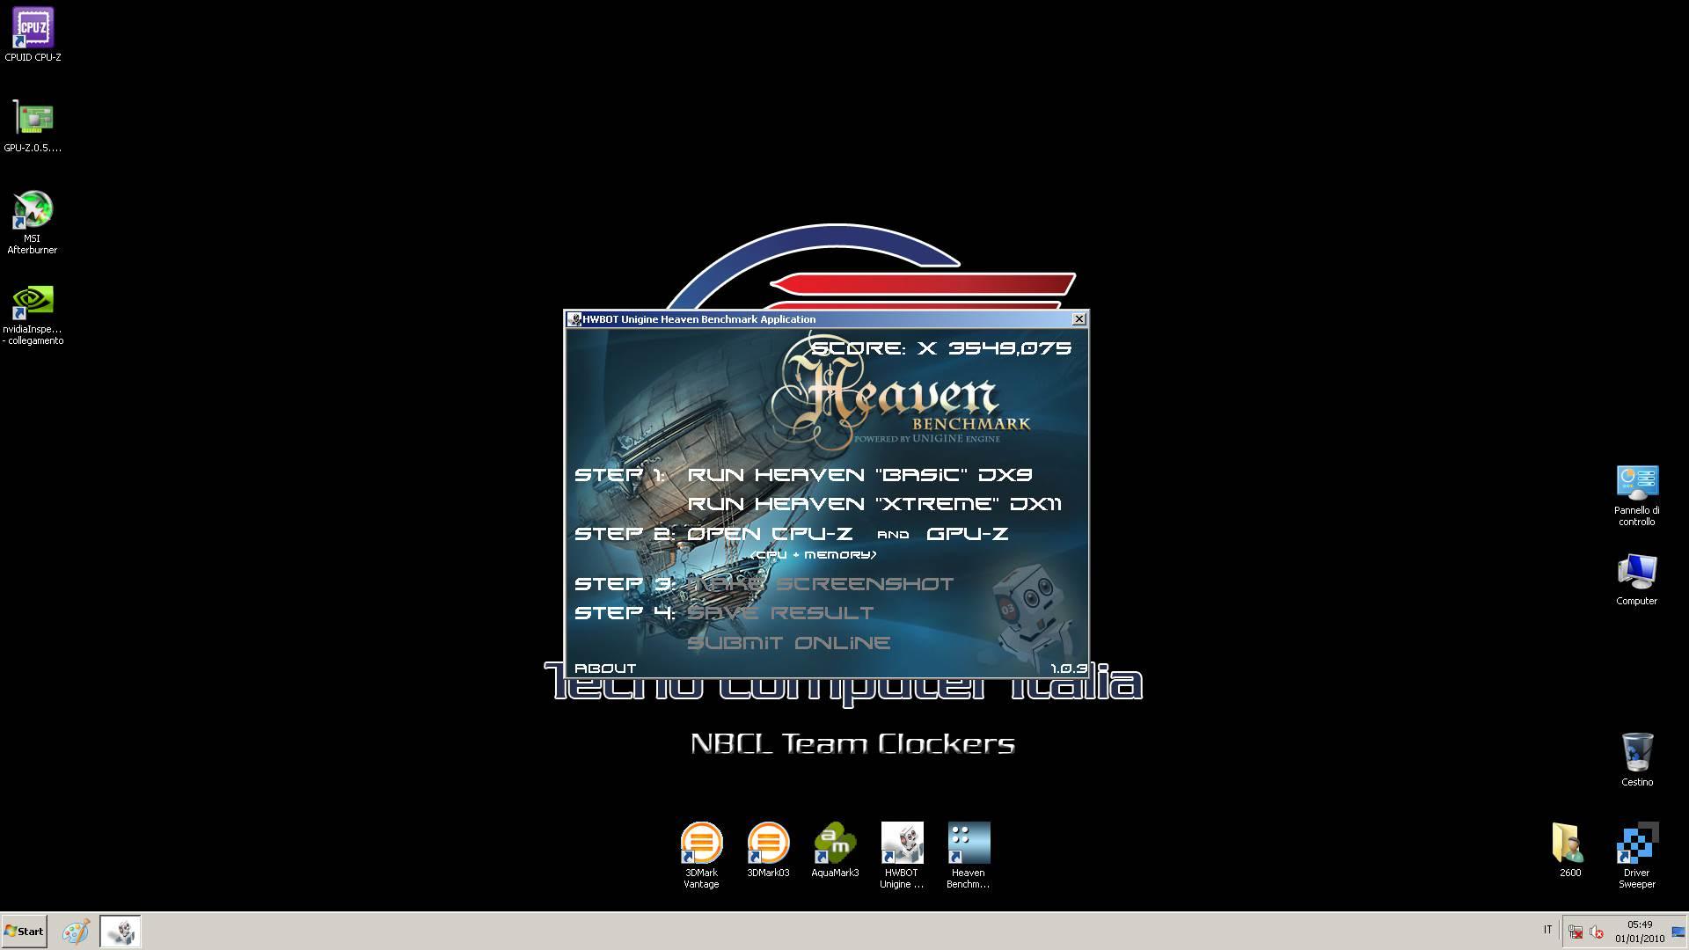
Task: Open the Heaven Benchmark desktop shortcut
Action: click(x=969, y=855)
